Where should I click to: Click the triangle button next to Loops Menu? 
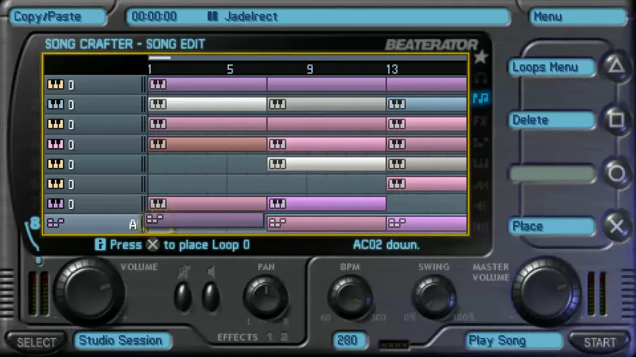[616, 66]
